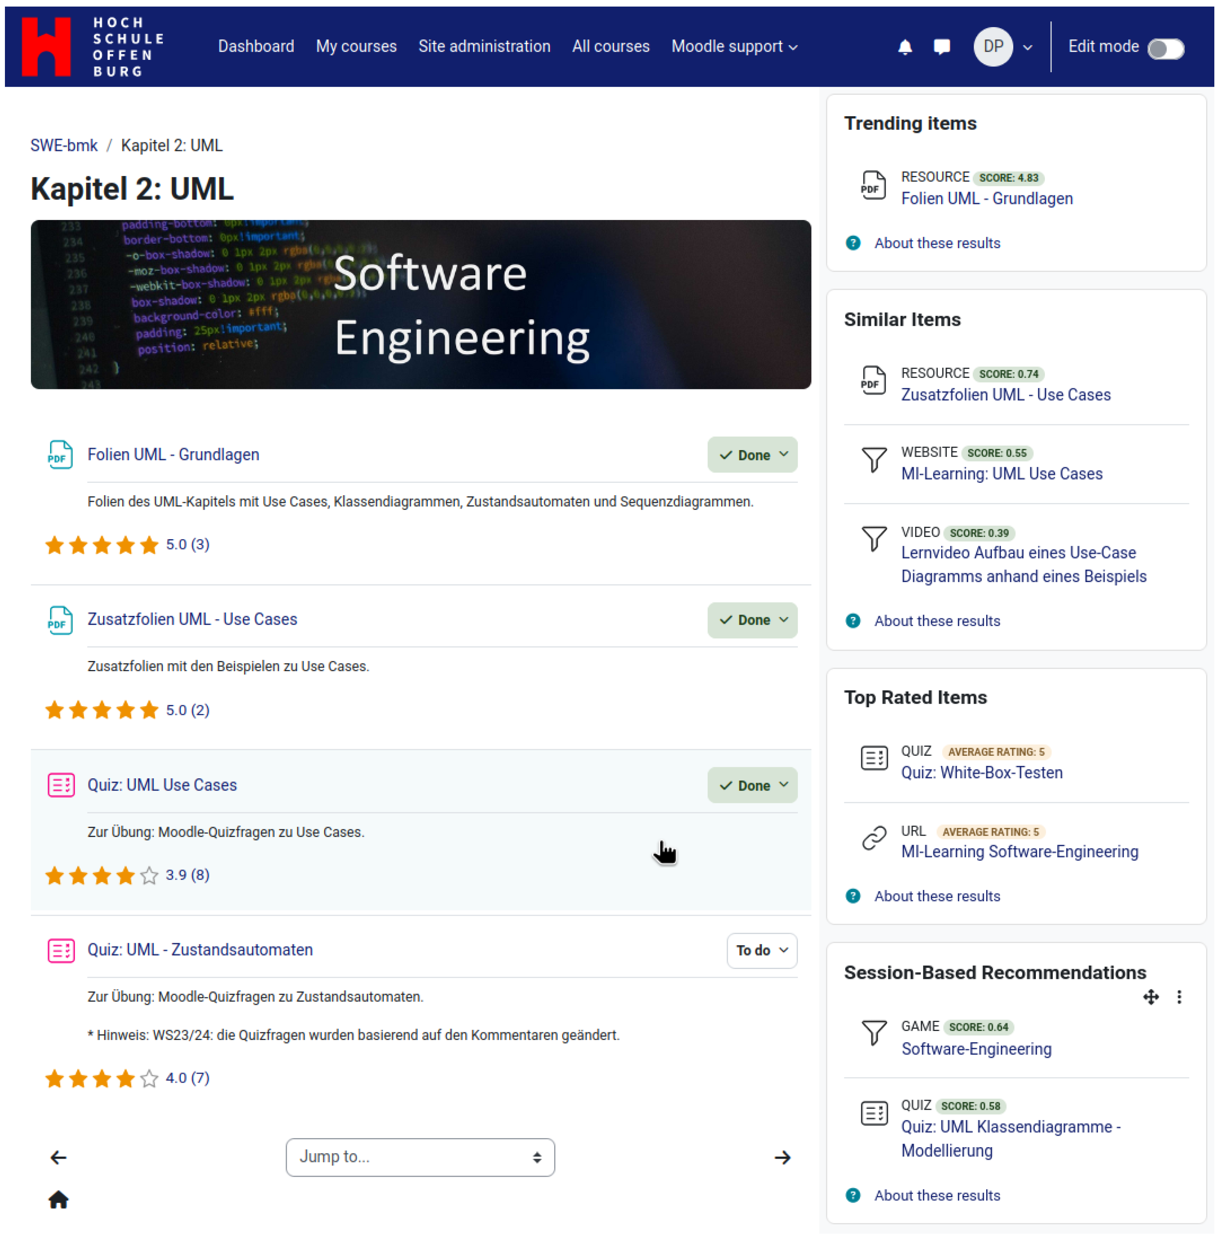1225x1246 pixels.
Task: Open Quiz: UML Use Cases link
Action: point(162,785)
